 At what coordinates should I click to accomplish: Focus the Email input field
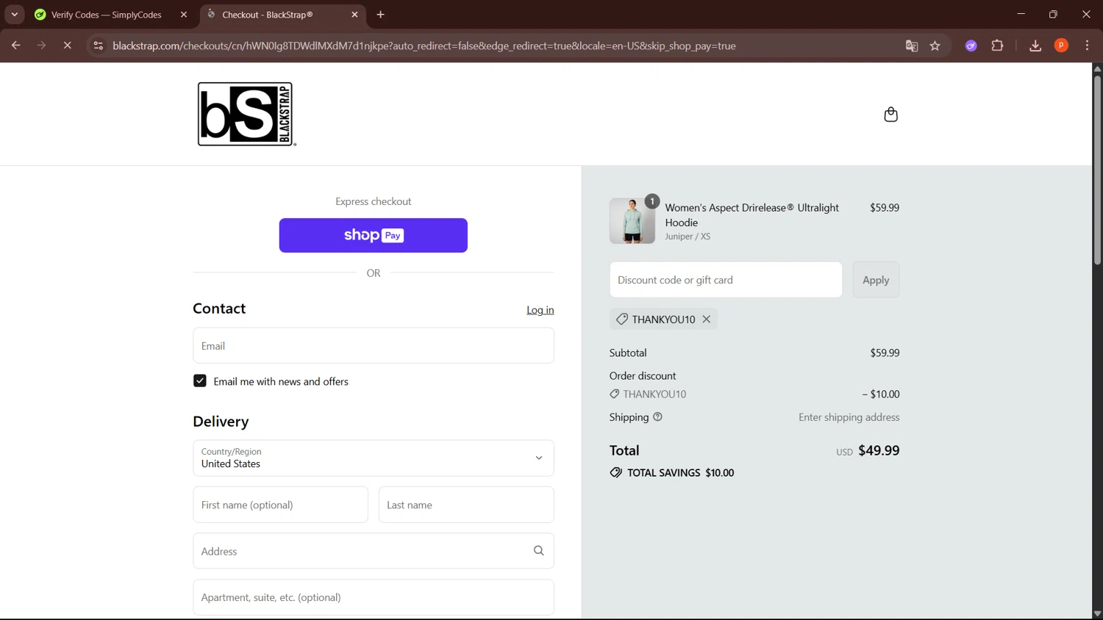[374, 345]
